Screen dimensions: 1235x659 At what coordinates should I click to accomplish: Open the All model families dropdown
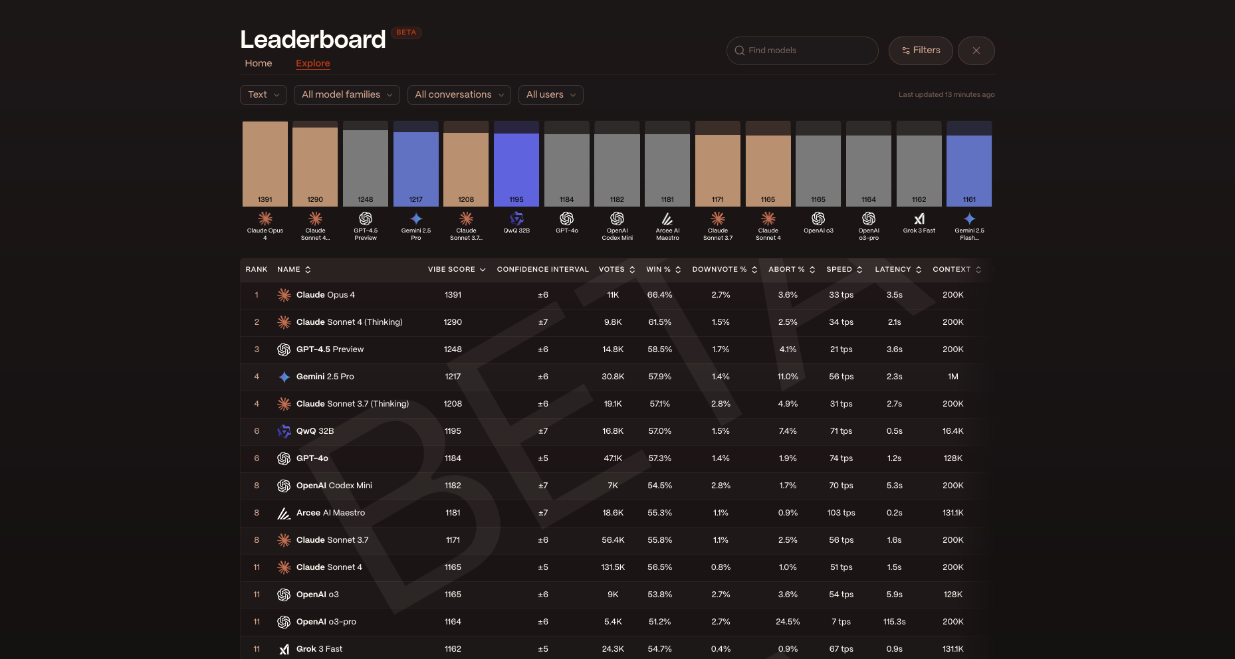[x=347, y=95]
